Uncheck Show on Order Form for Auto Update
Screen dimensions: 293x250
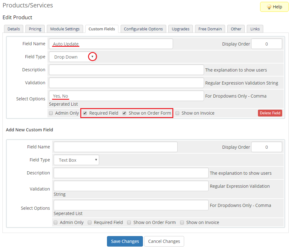[124, 113]
